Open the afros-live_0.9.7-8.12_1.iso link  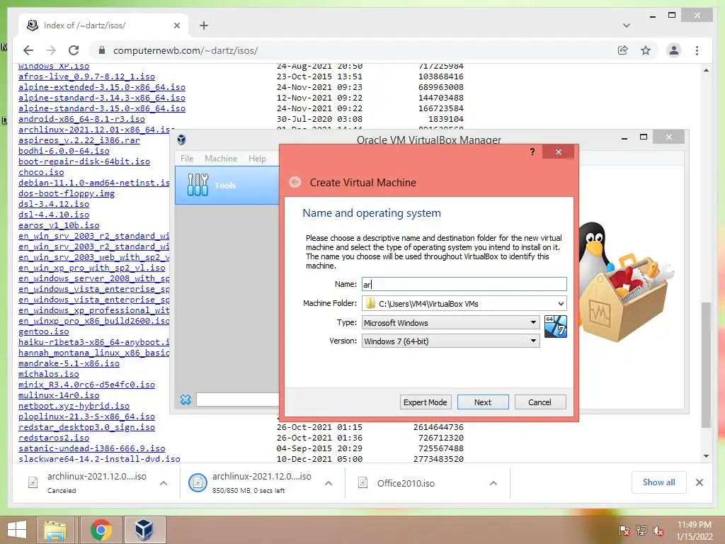86,76
